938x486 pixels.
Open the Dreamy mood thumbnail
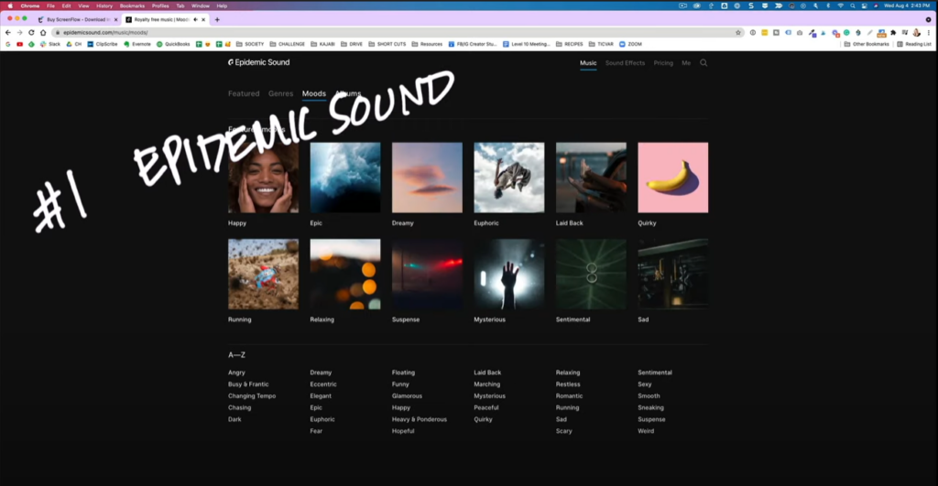(x=427, y=178)
